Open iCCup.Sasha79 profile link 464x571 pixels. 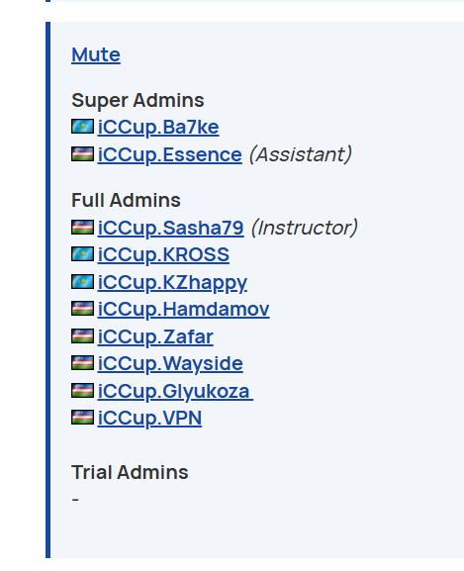(171, 228)
